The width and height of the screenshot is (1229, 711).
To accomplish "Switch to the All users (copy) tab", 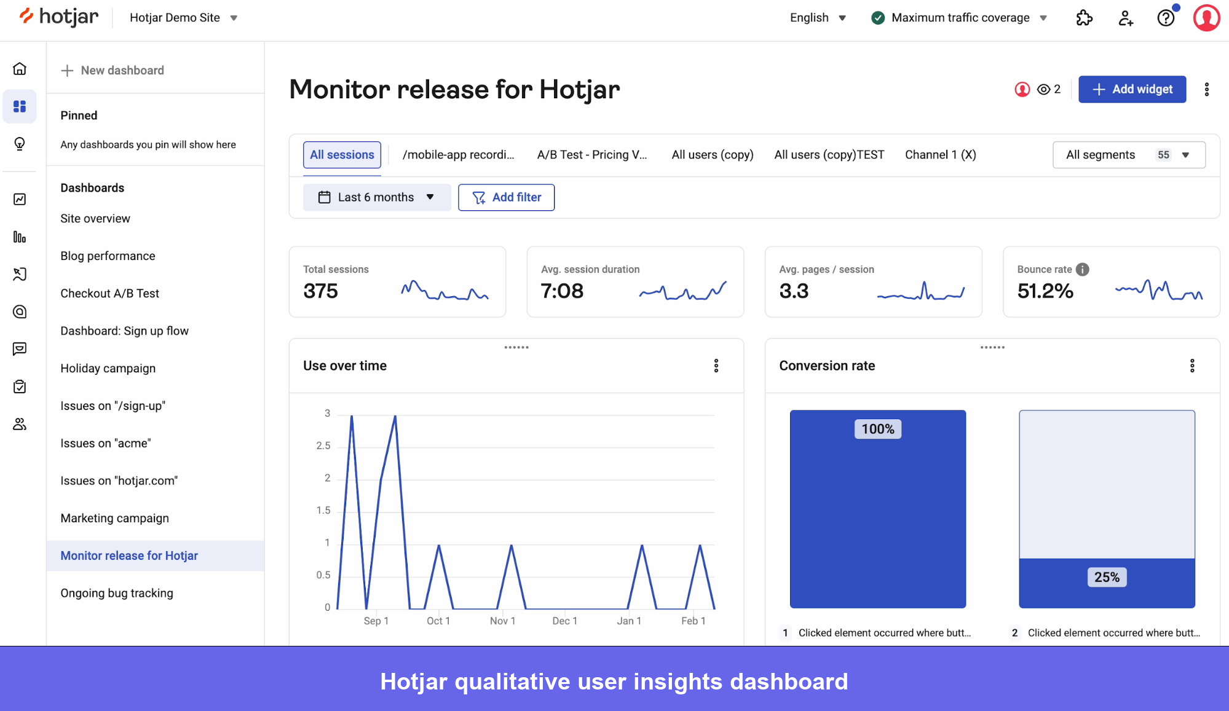I will coord(712,154).
